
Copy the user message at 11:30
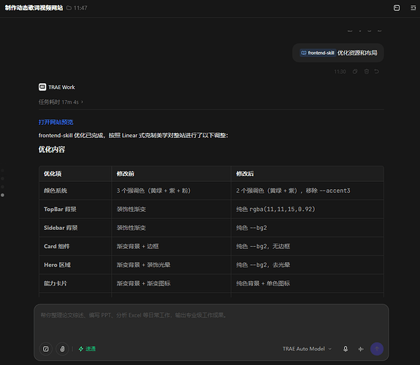[x=355, y=72]
